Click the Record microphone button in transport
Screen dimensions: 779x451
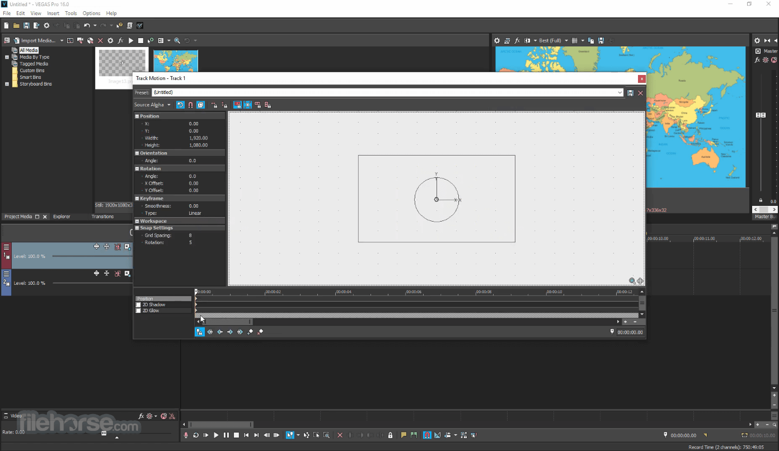click(186, 435)
